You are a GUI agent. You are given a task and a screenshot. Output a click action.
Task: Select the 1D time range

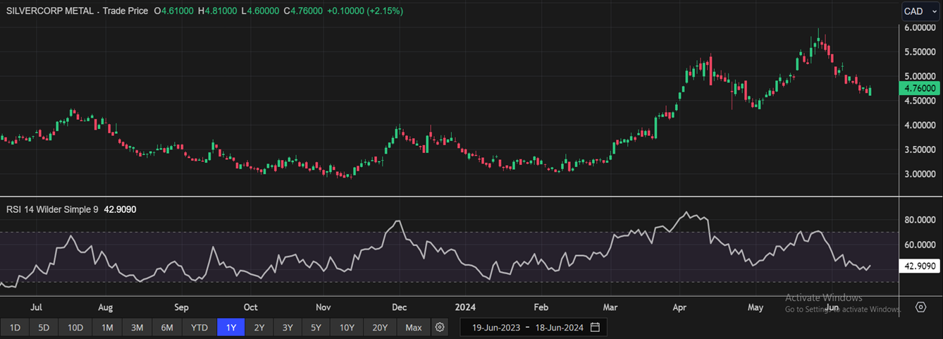15,328
